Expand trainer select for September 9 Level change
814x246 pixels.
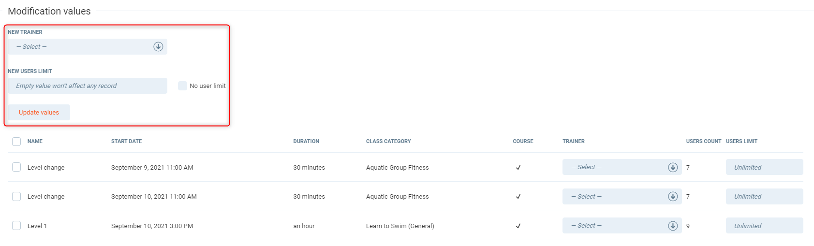[614, 167]
